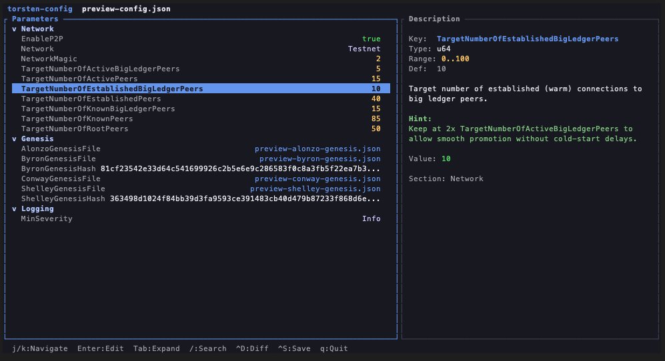Click the preview-config.json file name

tap(126, 9)
